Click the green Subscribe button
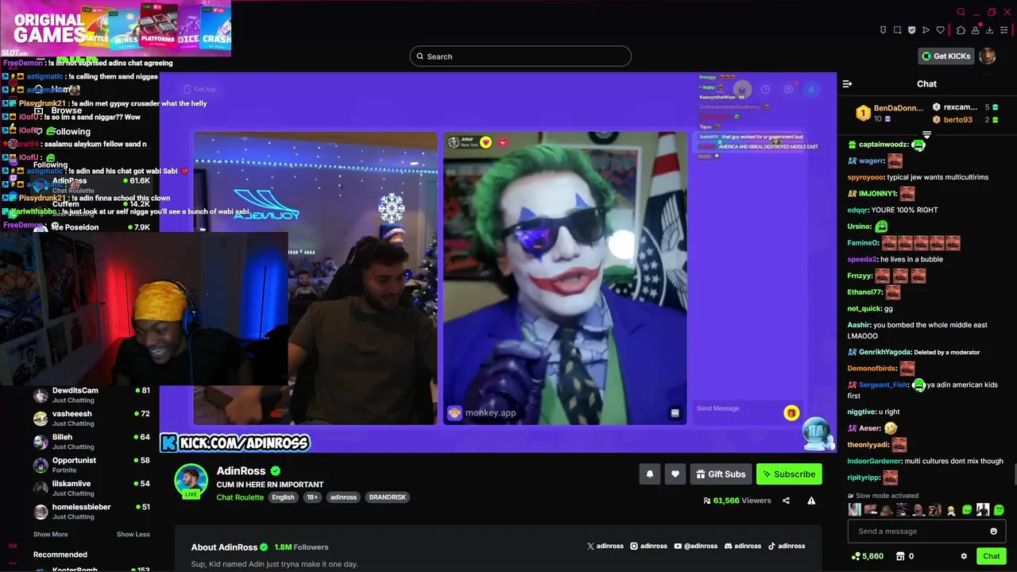Image resolution: width=1017 pixels, height=572 pixels. click(x=789, y=474)
